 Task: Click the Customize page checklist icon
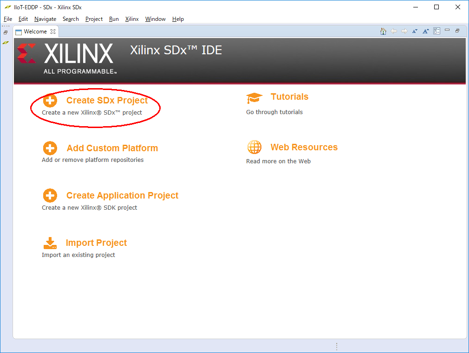pyautogui.click(x=436, y=31)
